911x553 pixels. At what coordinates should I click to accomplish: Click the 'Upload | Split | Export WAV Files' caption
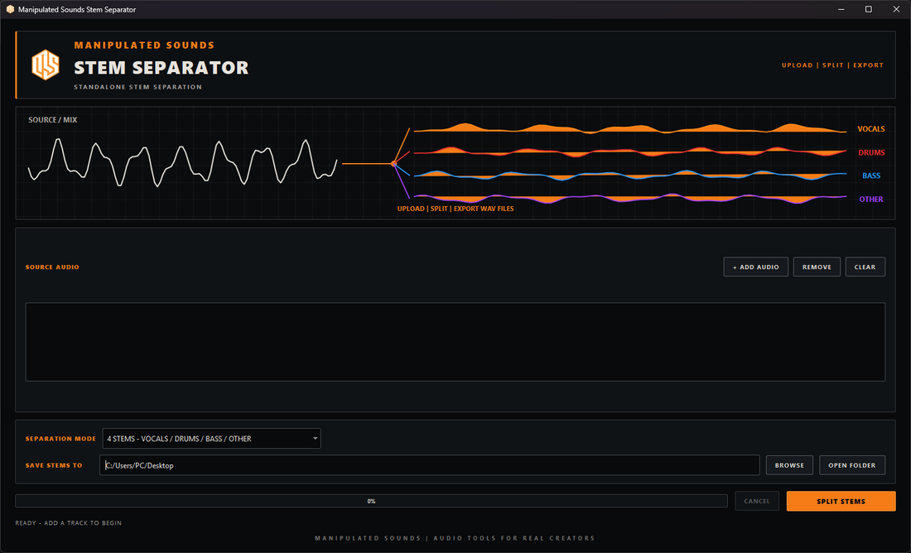point(455,209)
